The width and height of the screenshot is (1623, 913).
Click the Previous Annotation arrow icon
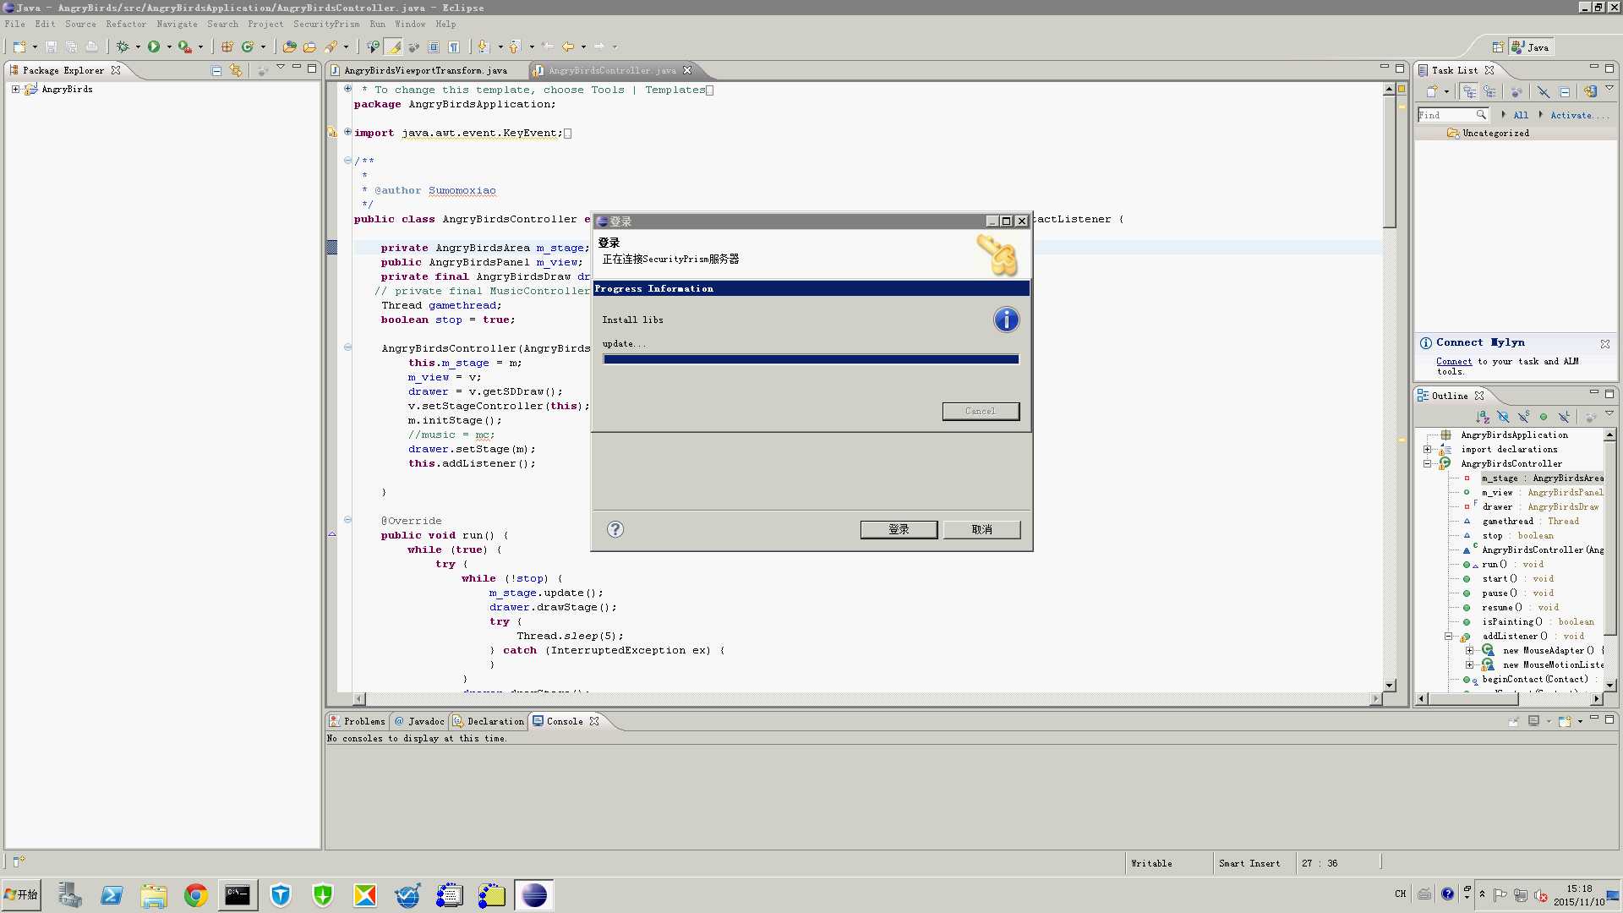514,47
